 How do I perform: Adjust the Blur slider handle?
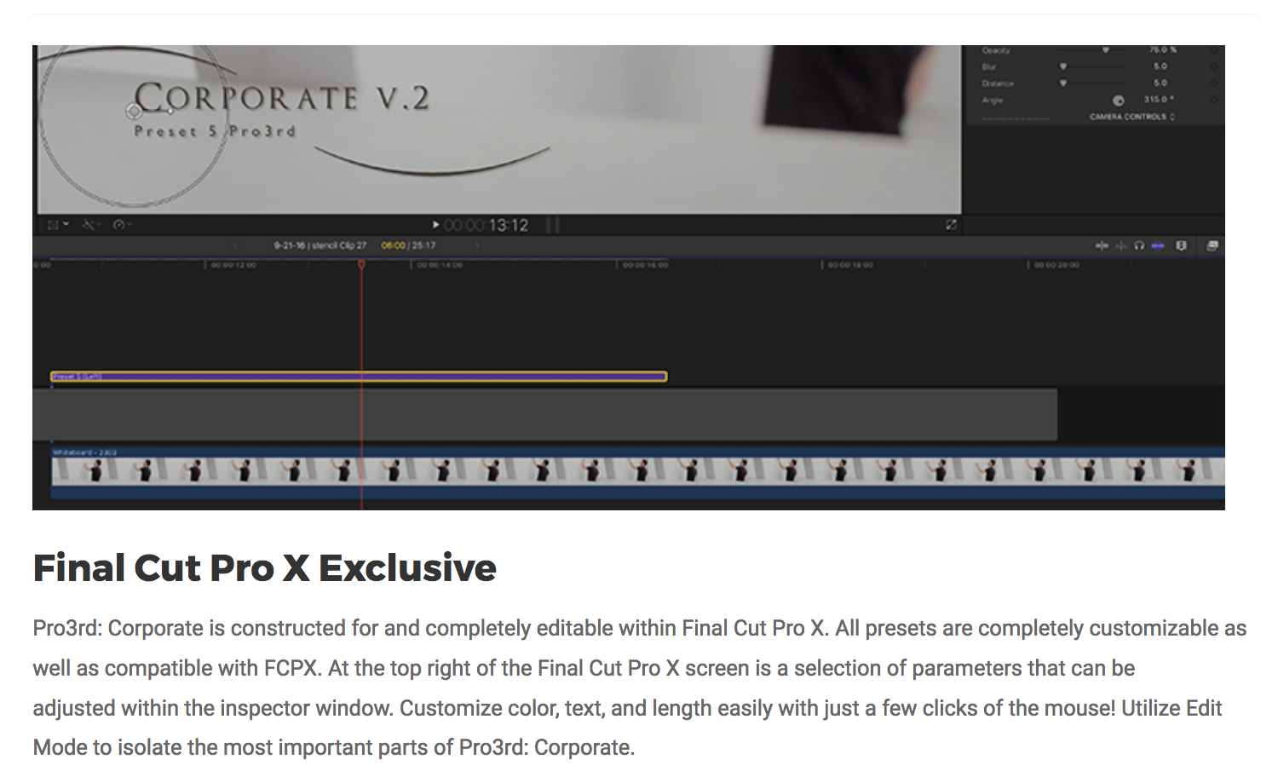pyautogui.click(x=1063, y=66)
